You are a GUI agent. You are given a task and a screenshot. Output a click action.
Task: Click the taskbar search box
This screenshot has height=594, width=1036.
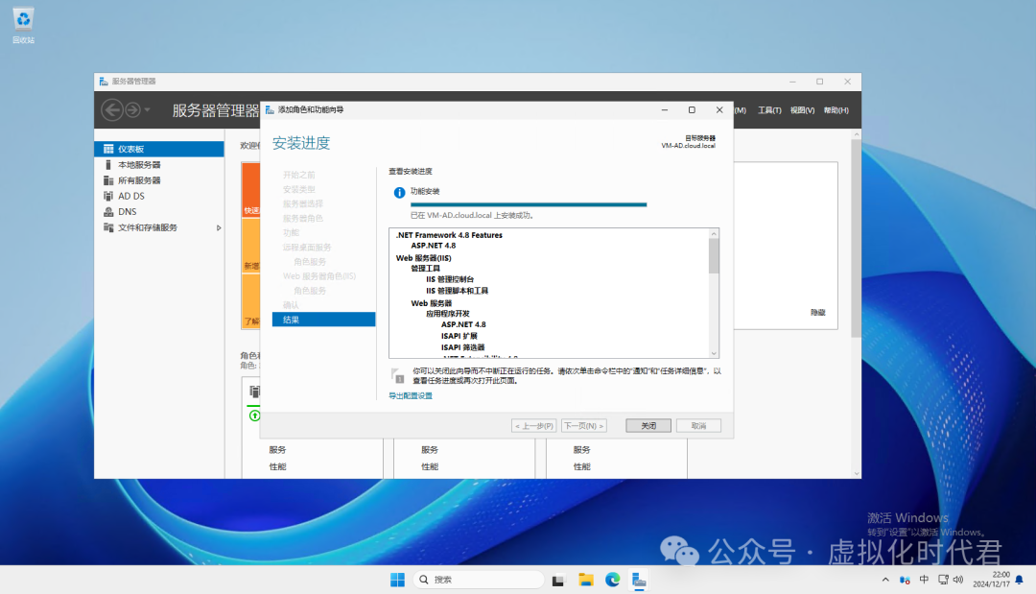point(480,580)
